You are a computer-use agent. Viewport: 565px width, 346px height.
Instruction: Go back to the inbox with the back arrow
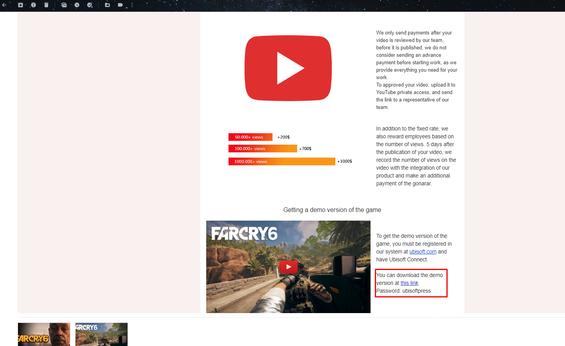coord(4,5)
